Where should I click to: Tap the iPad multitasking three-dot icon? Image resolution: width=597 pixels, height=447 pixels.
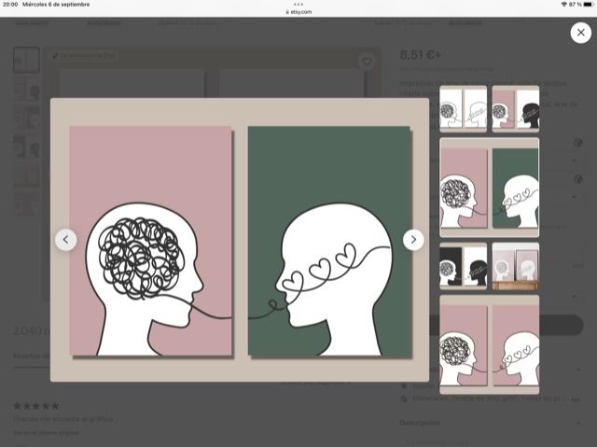point(298,4)
